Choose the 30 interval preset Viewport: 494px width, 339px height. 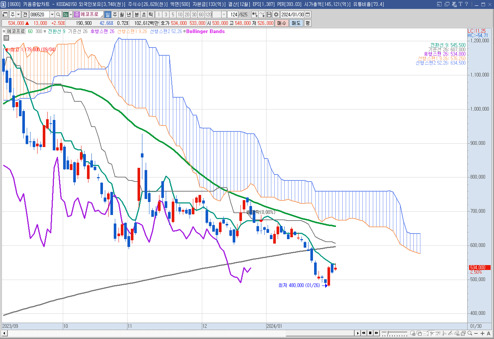(194, 14)
